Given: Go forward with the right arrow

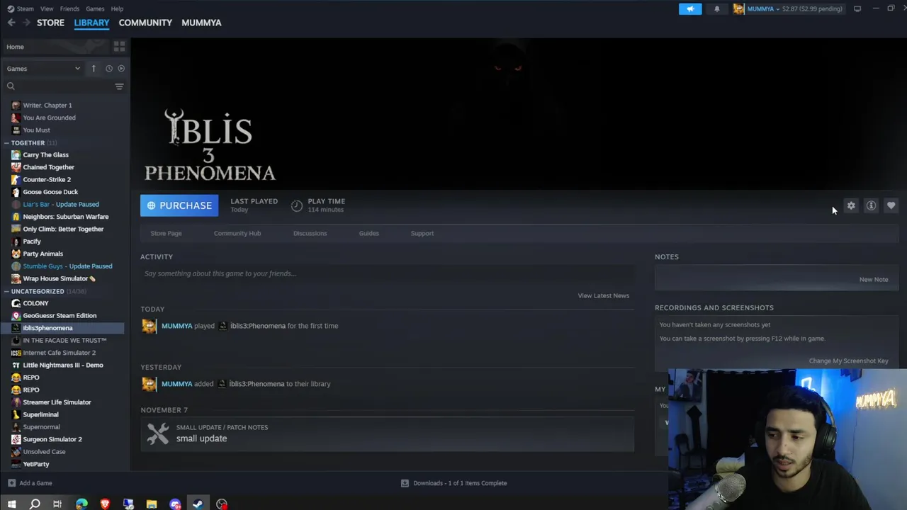Looking at the screenshot, I should (26, 23).
